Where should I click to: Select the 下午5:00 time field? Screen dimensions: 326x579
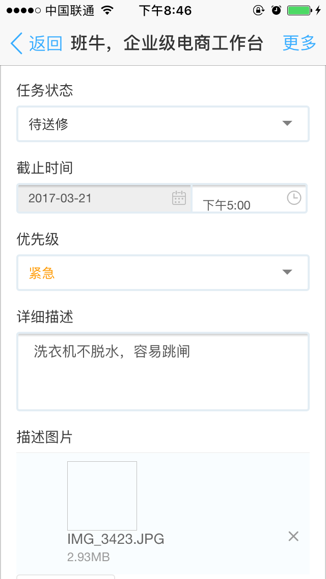click(x=239, y=205)
